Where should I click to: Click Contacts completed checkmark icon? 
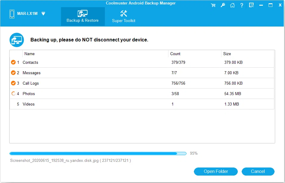point(13,62)
